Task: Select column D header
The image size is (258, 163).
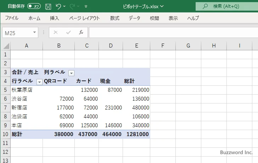Action: click(111, 46)
